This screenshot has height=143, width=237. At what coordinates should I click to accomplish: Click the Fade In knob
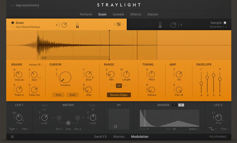[x=19, y=90]
